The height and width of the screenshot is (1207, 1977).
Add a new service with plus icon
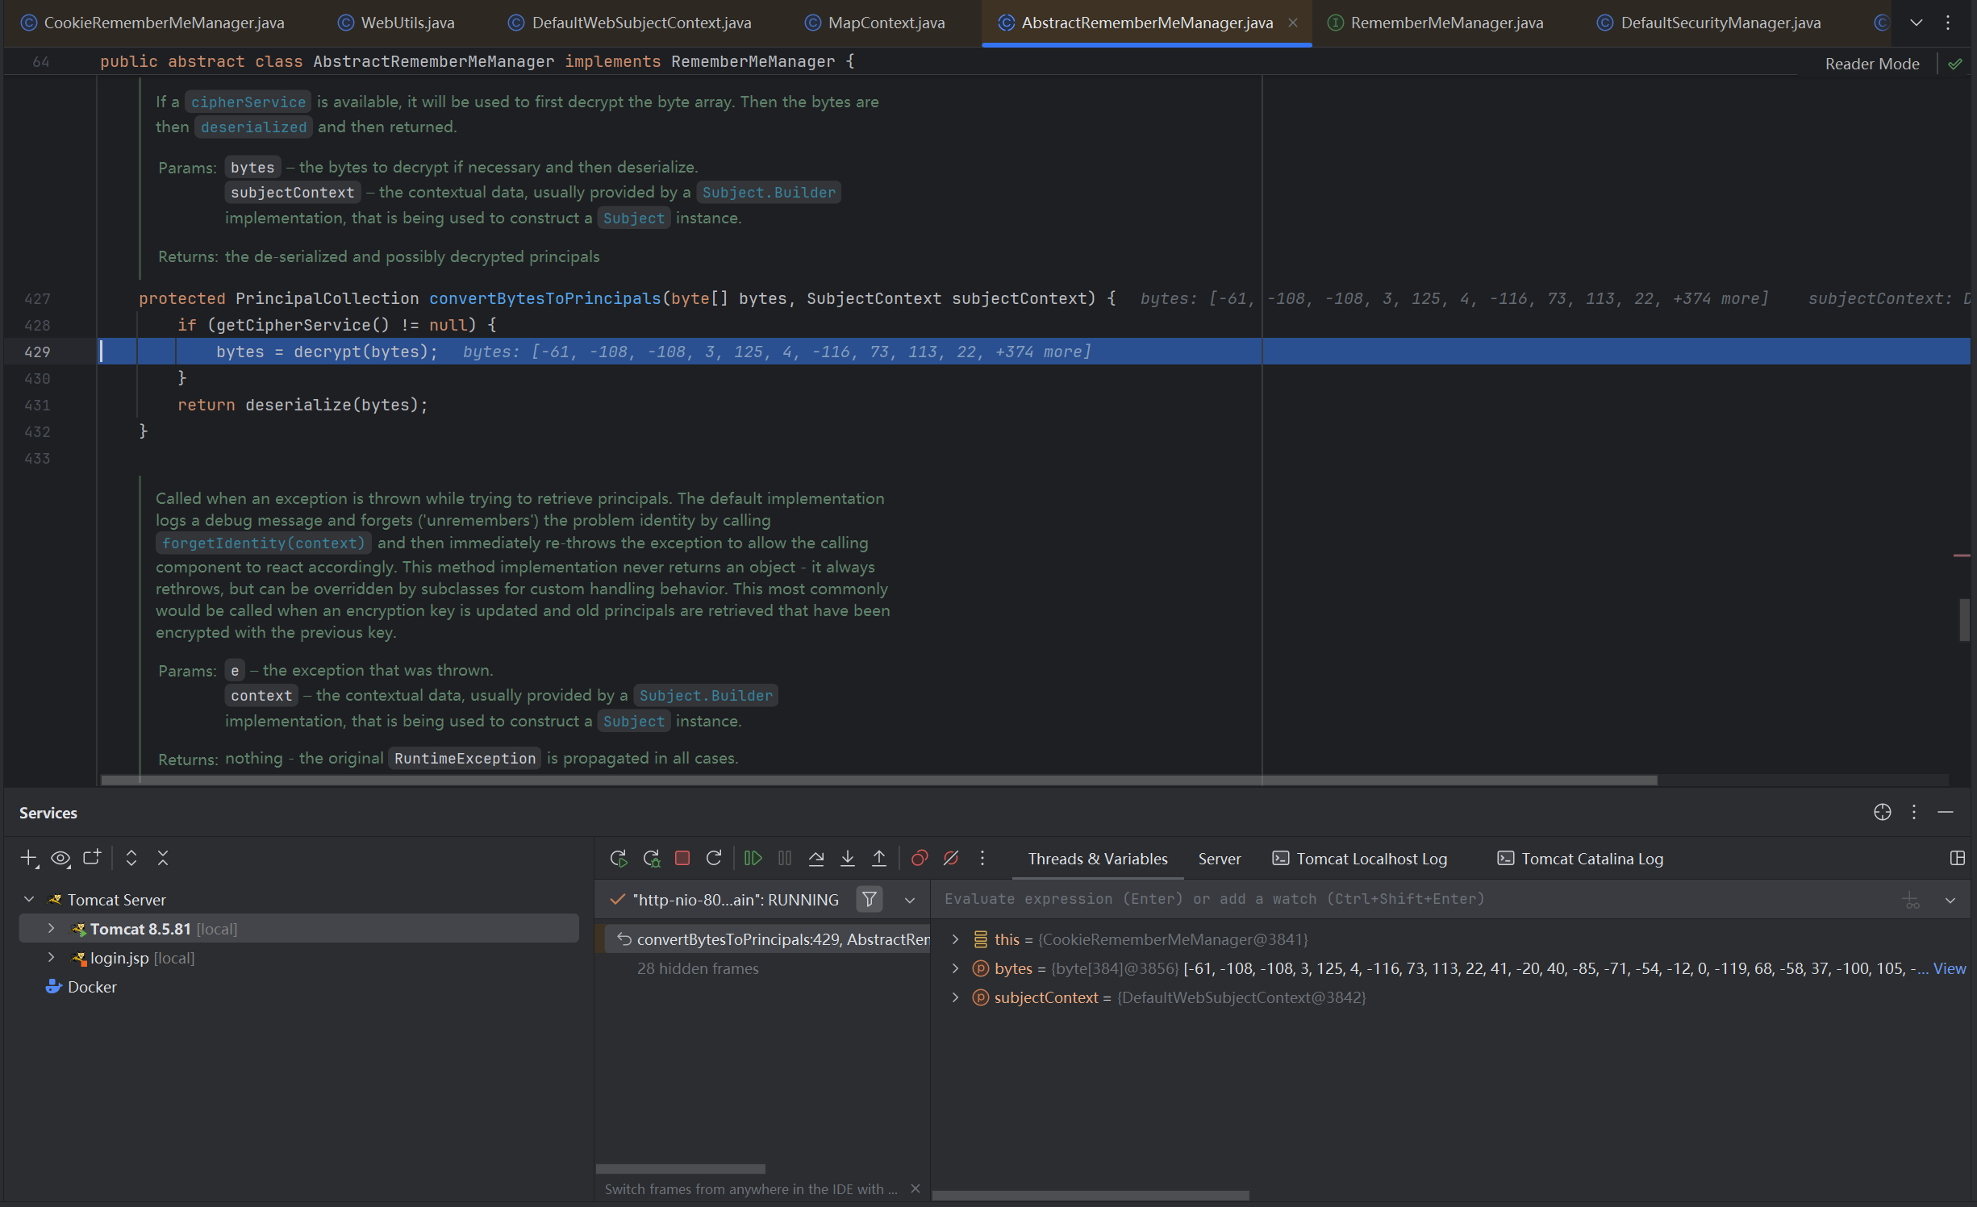point(29,858)
